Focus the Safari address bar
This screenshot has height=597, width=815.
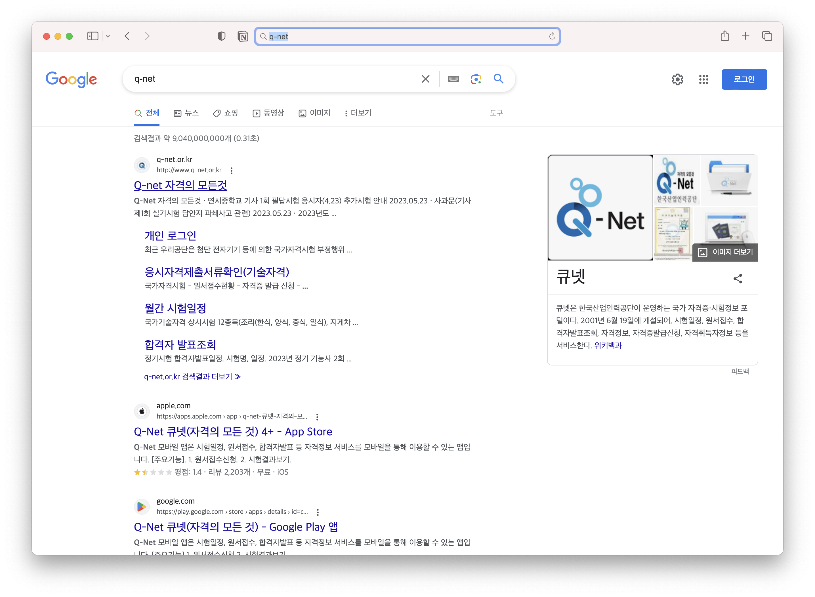click(407, 37)
